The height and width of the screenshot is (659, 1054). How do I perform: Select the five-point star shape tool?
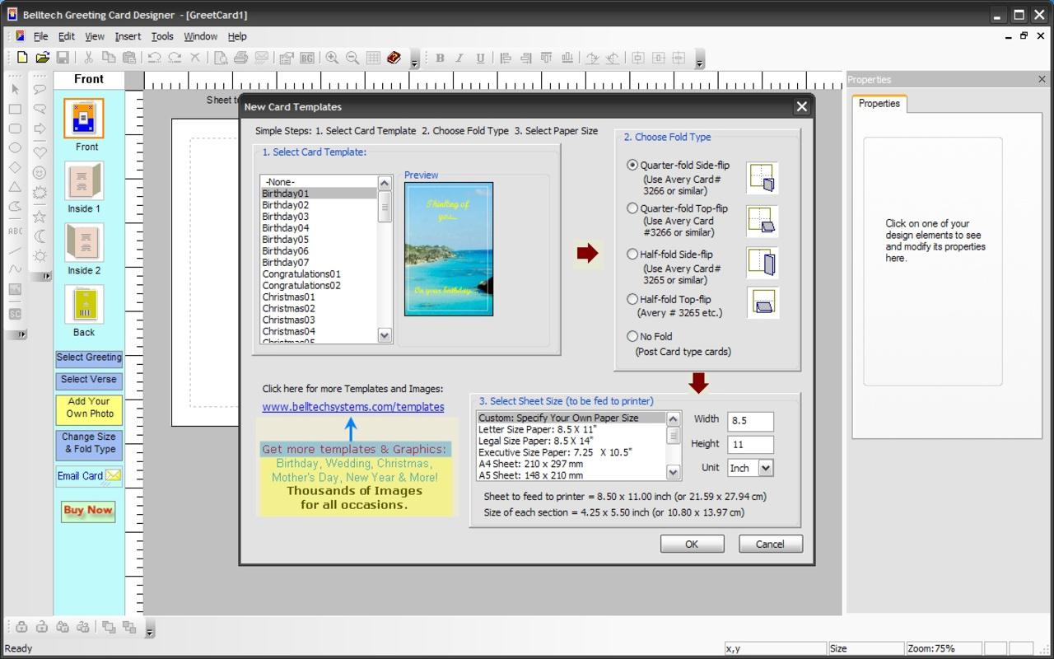click(x=40, y=217)
